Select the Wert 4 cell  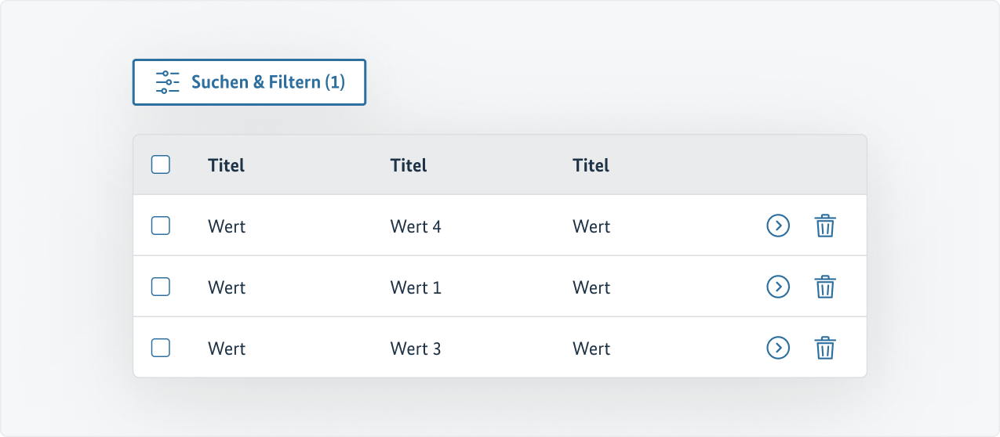pos(416,226)
